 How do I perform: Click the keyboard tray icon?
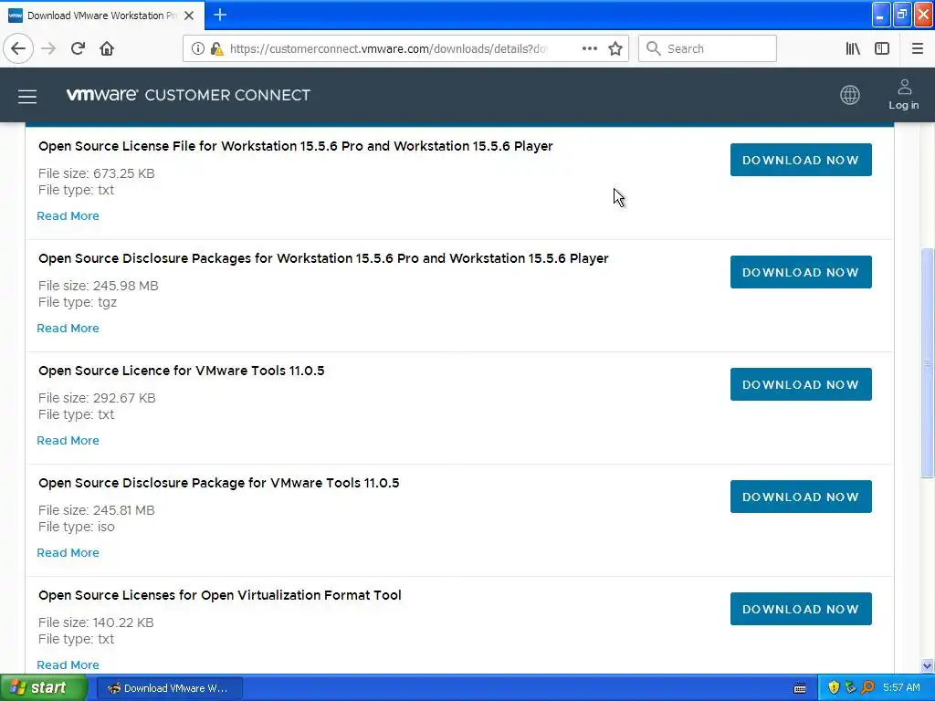pos(800,688)
